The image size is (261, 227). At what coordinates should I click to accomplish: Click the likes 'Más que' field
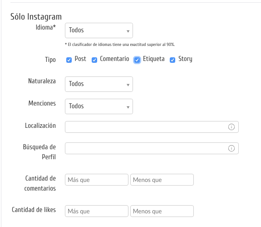pos(97,211)
